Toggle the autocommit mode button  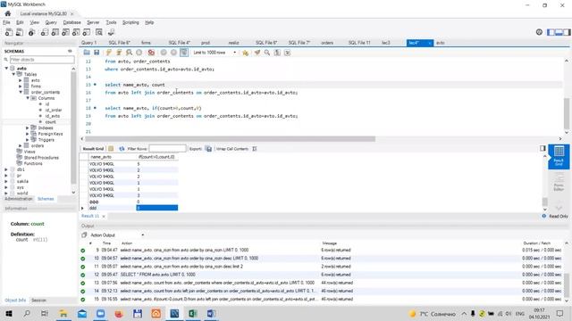click(184, 53)
